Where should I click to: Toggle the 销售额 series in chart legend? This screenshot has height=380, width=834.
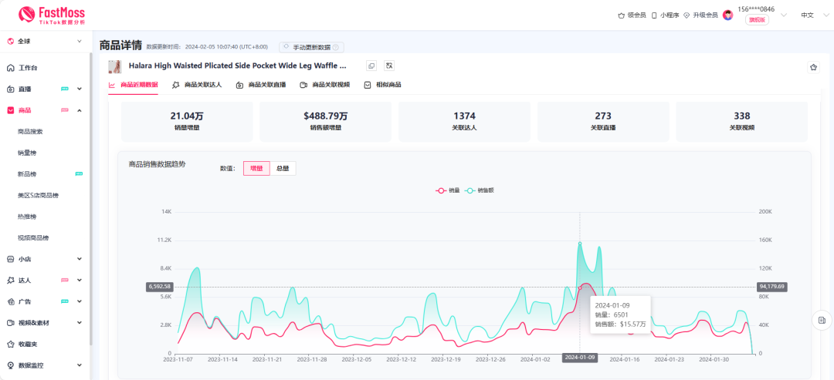[x=480, y=190]
